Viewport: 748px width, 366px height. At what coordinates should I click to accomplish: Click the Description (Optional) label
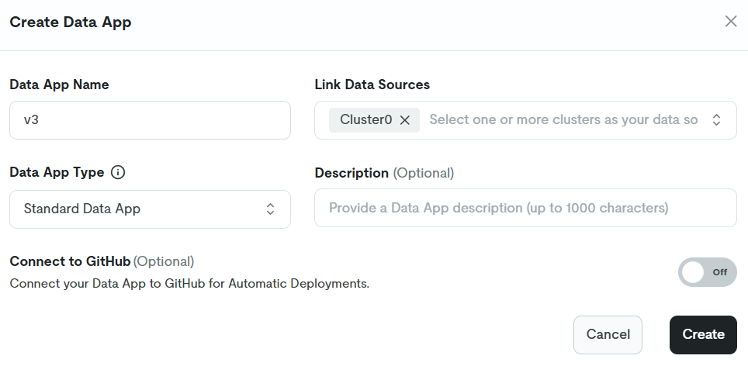pos(384,173)
